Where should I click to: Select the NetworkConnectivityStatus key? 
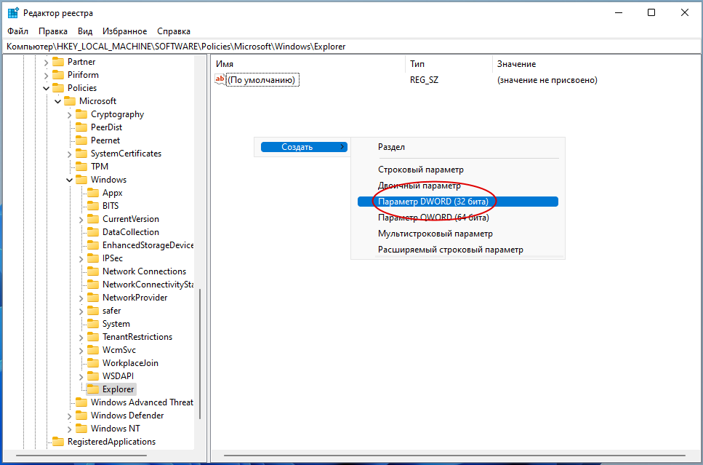[148, 285]
